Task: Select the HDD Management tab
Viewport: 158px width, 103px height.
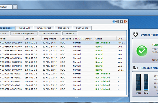Action: point(7,28)
